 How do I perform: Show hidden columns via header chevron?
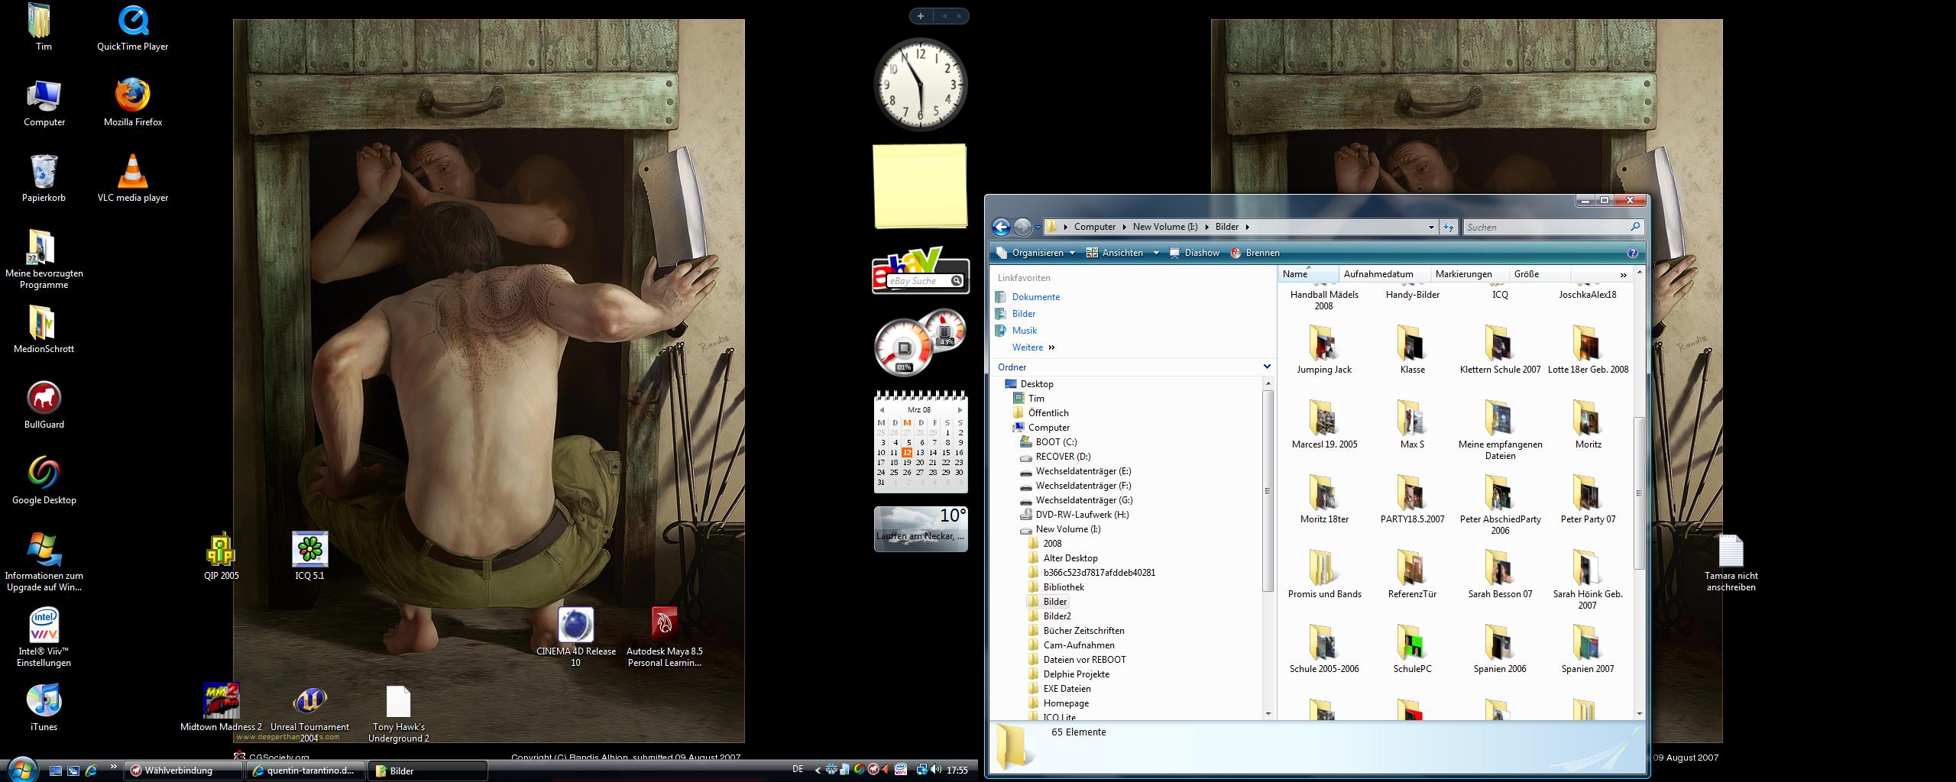(1623, 274)
